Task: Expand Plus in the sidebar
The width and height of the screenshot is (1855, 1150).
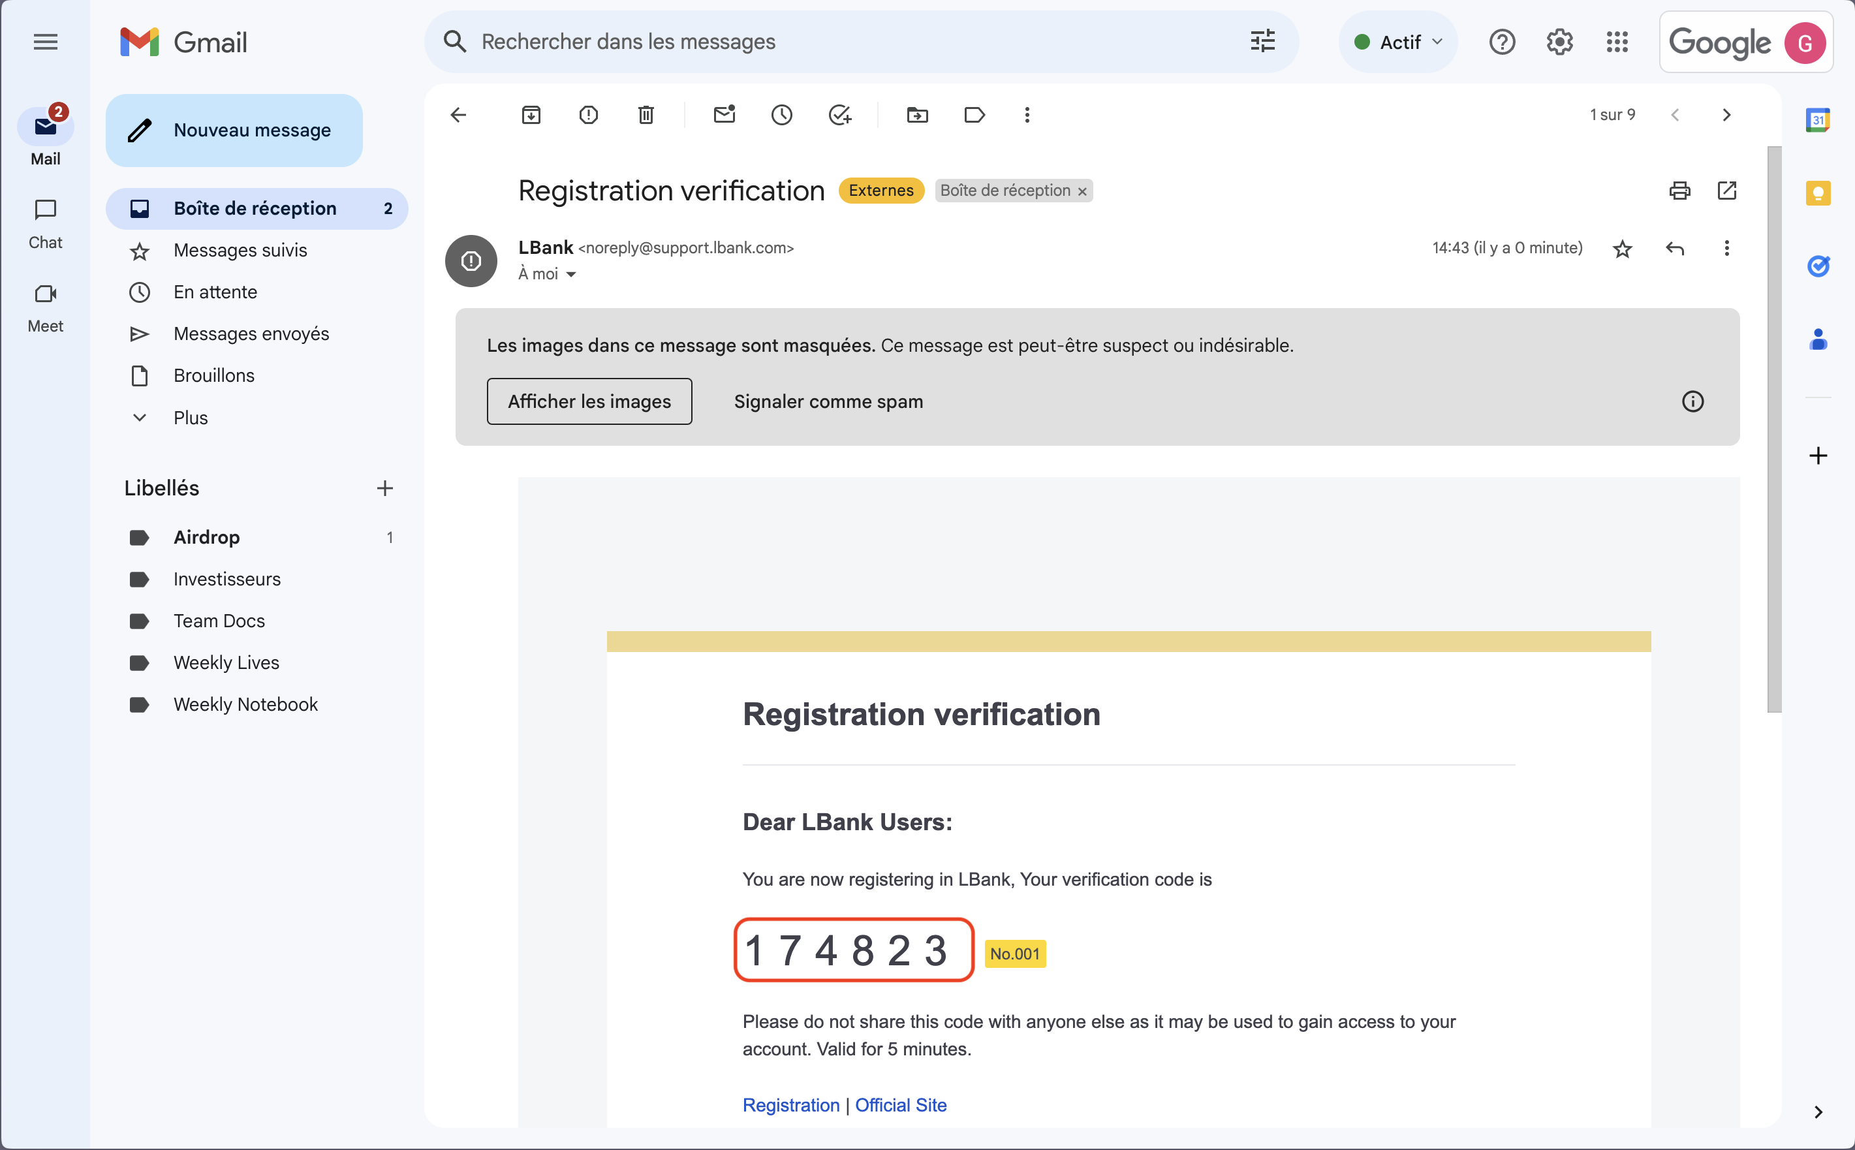Action: [x=190, y=418]
